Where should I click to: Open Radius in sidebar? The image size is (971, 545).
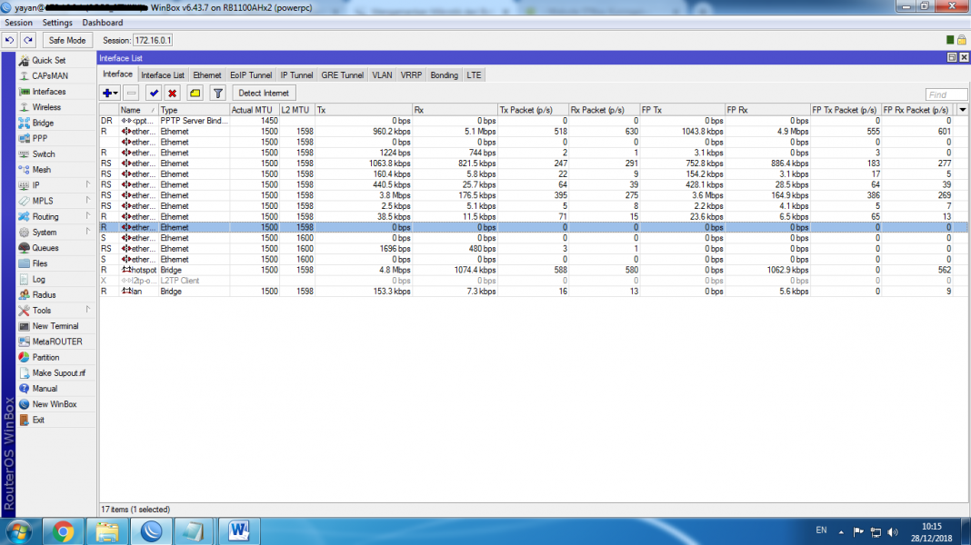(x=44, y=294)
